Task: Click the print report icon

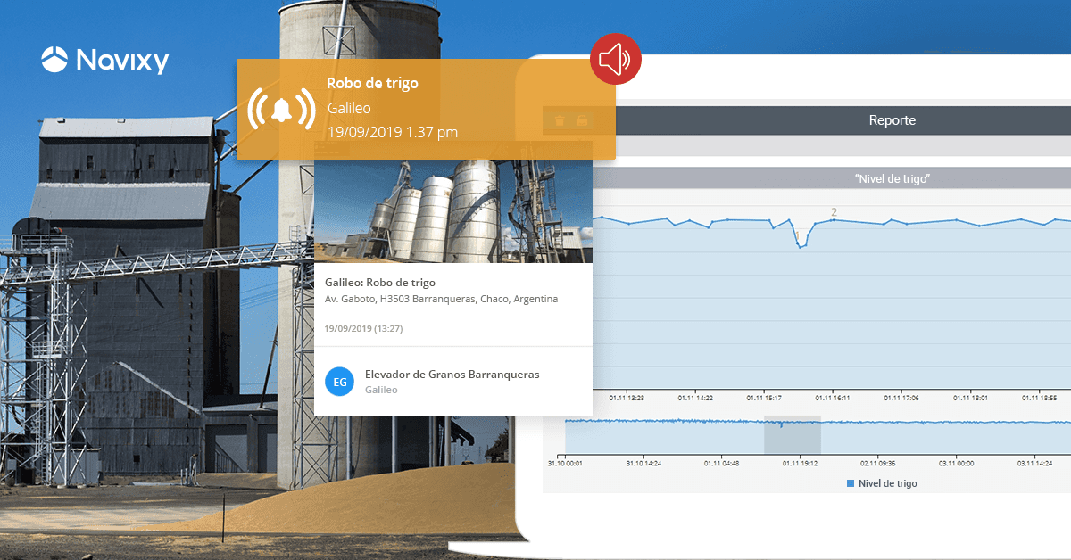Action: (x=581, y=120)
